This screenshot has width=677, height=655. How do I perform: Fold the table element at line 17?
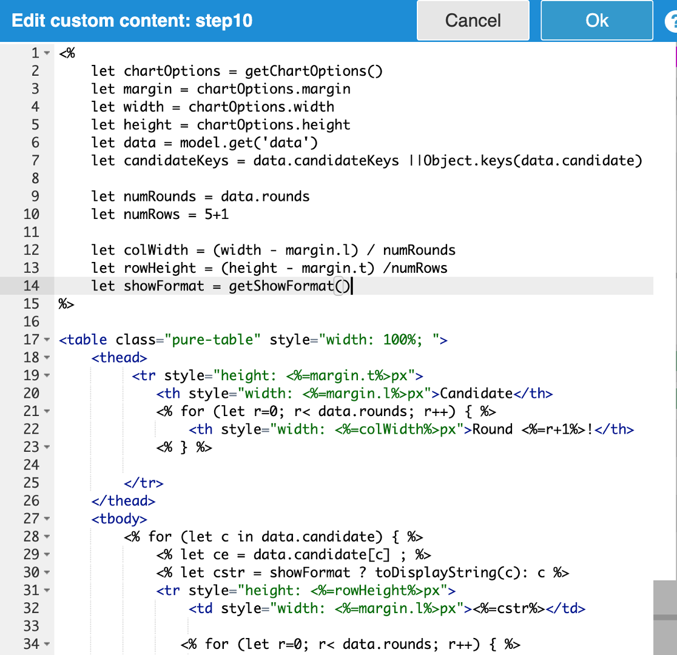47,340
